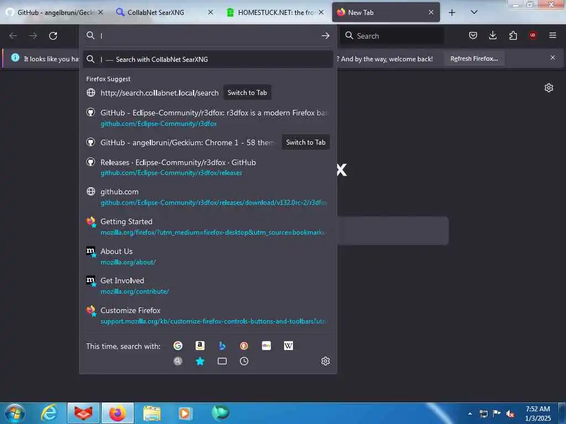Open the About Us mozilla.org suggestion

[208, 256]
